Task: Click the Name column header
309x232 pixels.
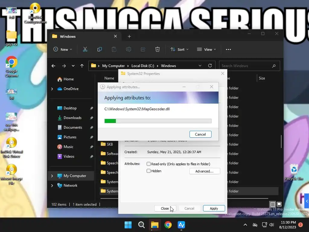Action: pos(109,78)
